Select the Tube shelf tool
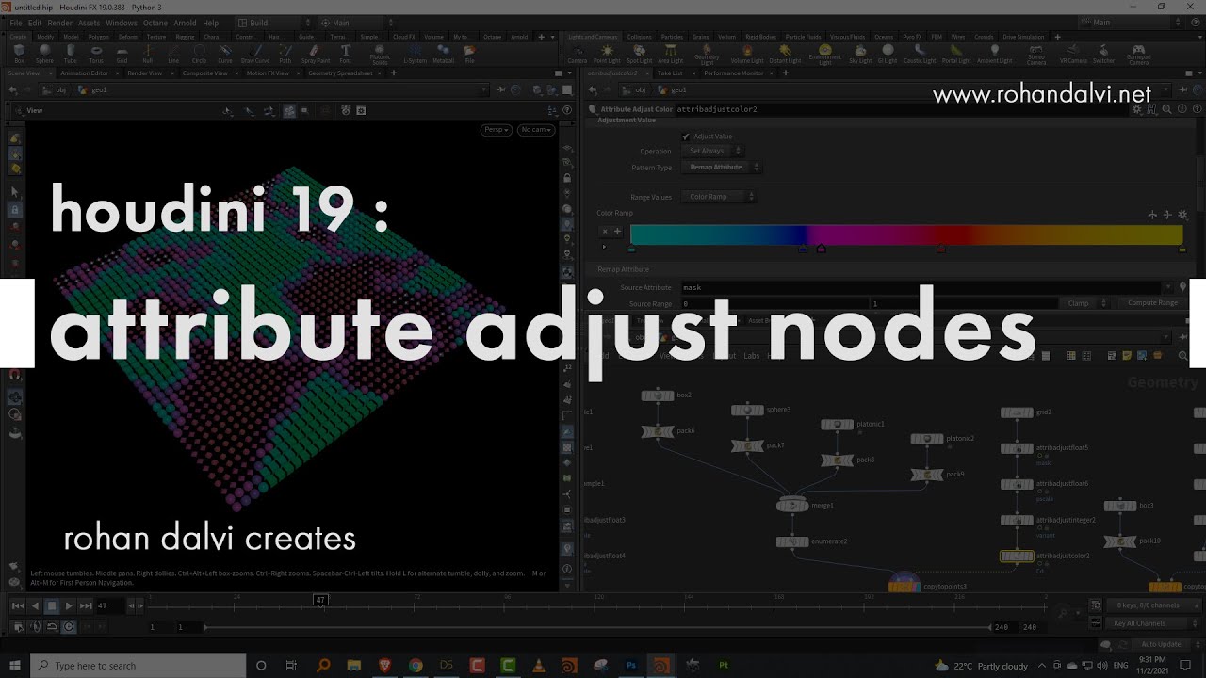The height and width of the screenshot is (678, 1206). pos(71,53)
